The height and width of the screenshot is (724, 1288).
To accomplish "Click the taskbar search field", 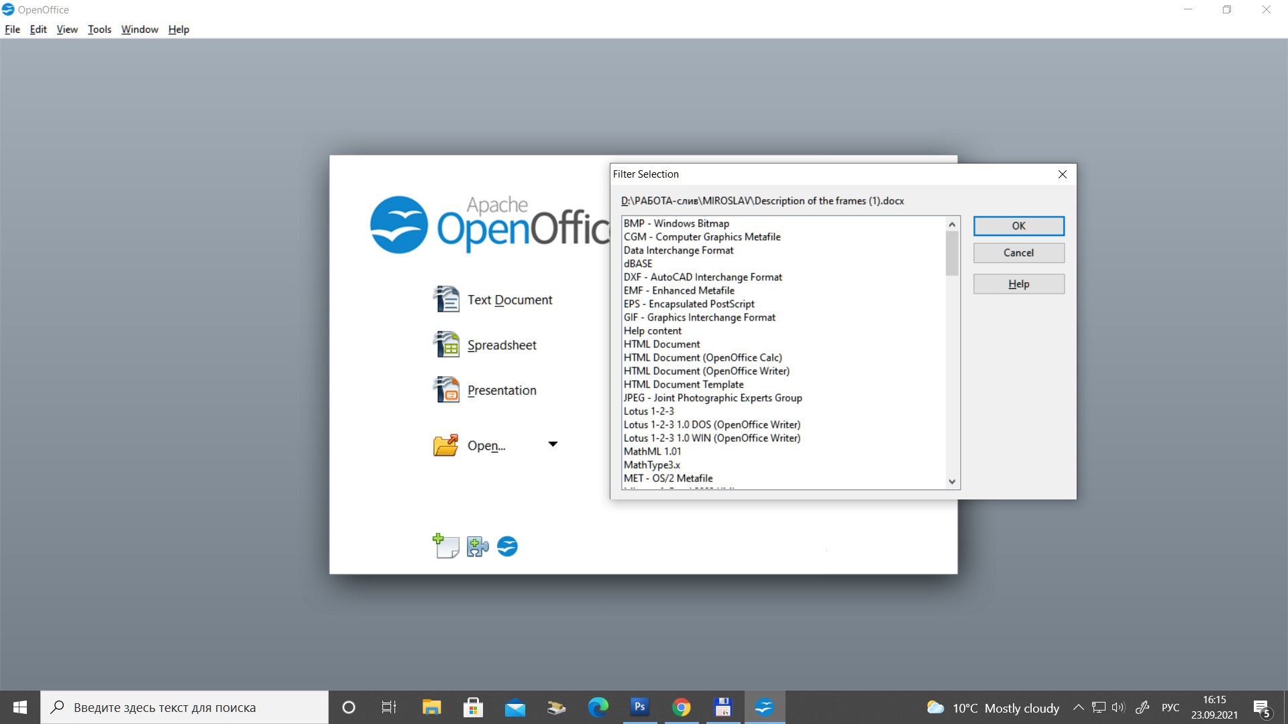I will pyautogui.click(x=184, y=707).
